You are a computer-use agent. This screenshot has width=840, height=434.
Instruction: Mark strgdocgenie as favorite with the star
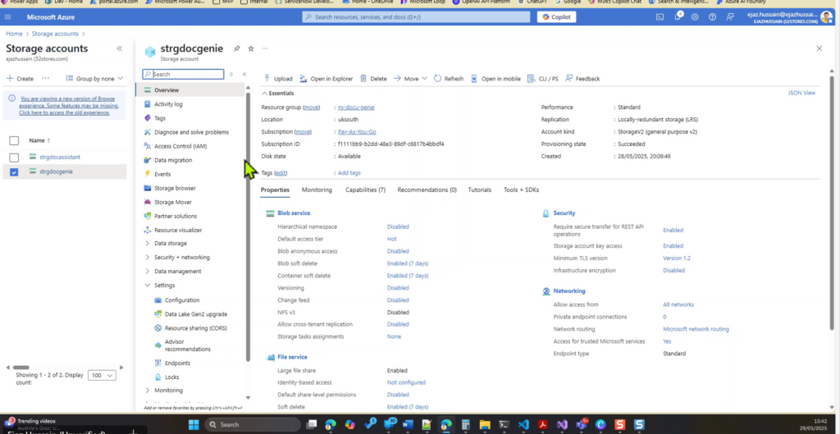251,48
